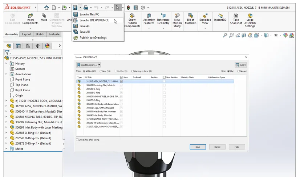The height and width of the screenshot is (180, 300).
Task: Open Large Assembly Settings
Action: click(x=250, y=20)
